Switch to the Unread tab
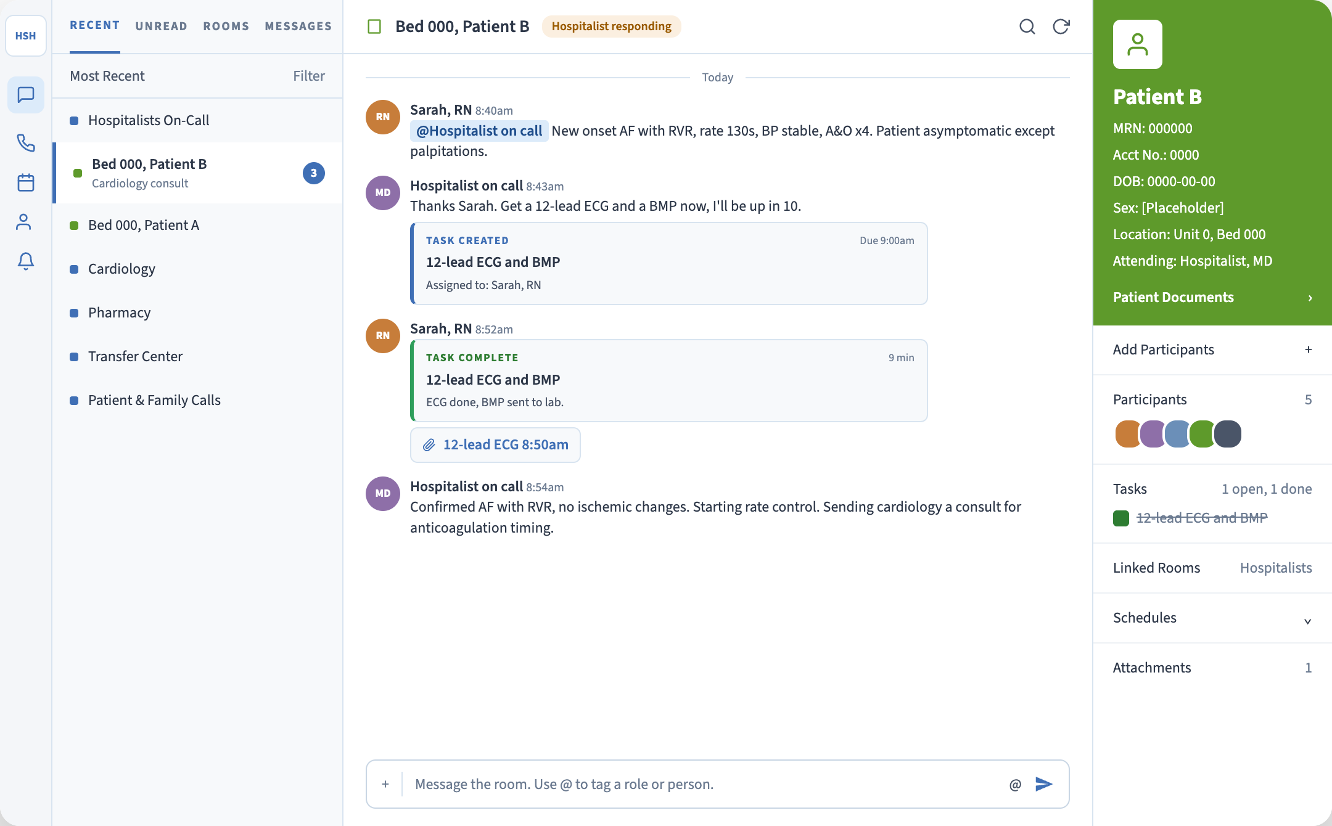Screen dimensions: 1332x826 (x=162, y=27)
